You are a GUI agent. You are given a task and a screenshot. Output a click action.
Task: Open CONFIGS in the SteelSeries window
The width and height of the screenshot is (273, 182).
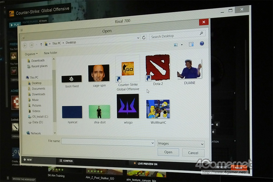[66, 161]
